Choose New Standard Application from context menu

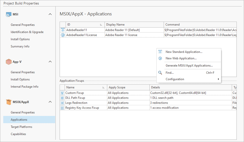[x=189, y=52]
